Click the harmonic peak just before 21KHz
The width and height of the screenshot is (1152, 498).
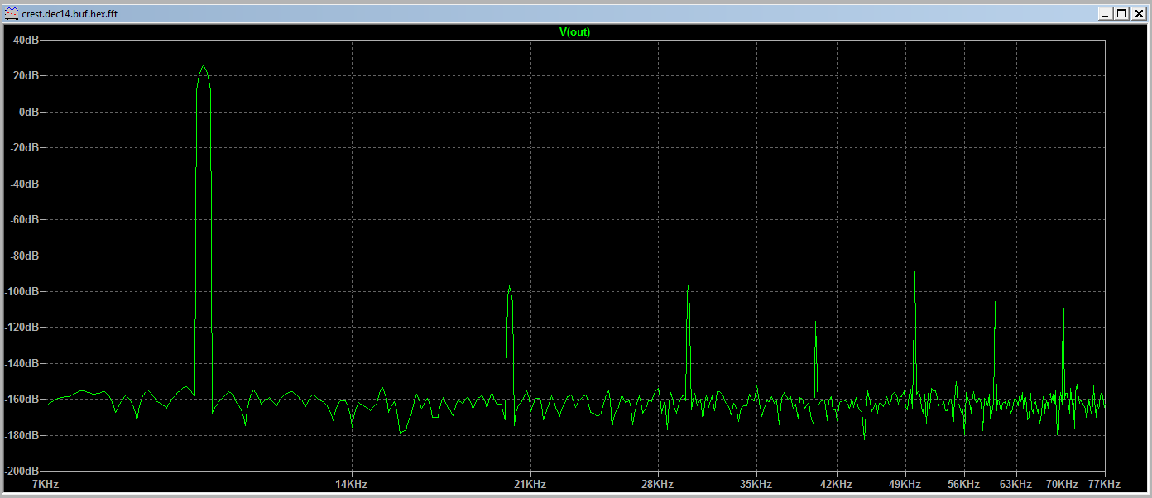point(510,287)
